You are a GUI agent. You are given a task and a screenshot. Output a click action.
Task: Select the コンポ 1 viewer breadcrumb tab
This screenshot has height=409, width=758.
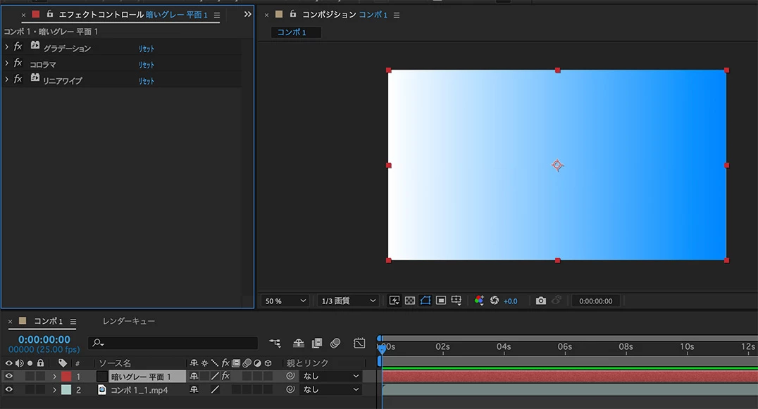[x=296, y=32]
